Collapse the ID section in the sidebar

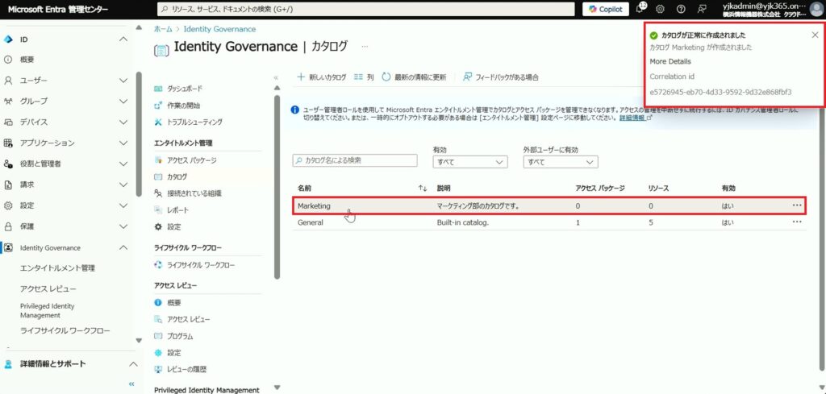click(123, 39)
